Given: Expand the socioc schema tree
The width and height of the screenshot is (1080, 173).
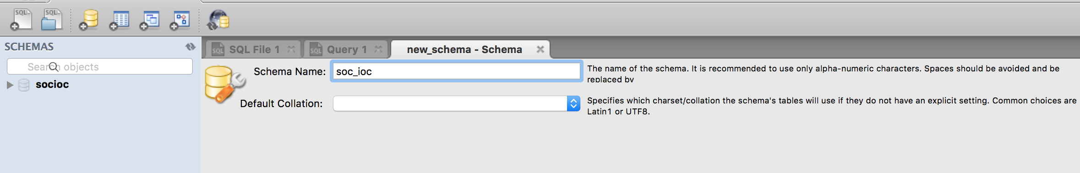Looking at the screenshot, I should coord(10,85).
